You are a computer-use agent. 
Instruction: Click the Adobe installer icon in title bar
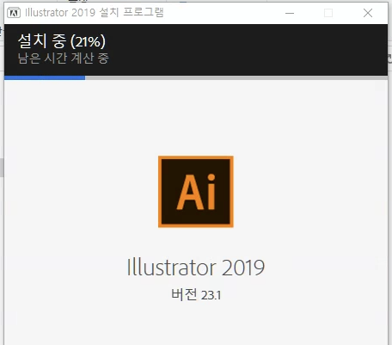click(x=14, y=13)
